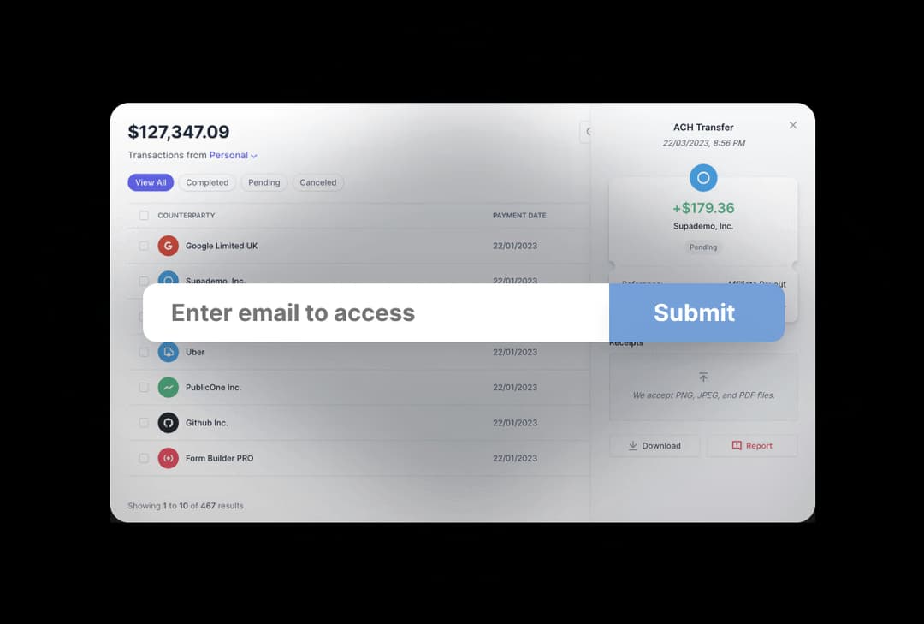
Task: Tick the Form Builder PRO checkbox
Action: tap(144, 458)
